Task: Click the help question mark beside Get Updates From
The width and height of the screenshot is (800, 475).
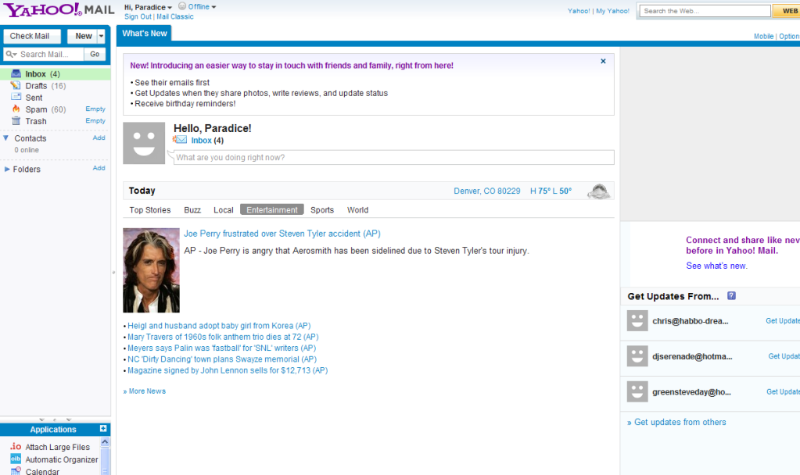Action: pos(731,296)
